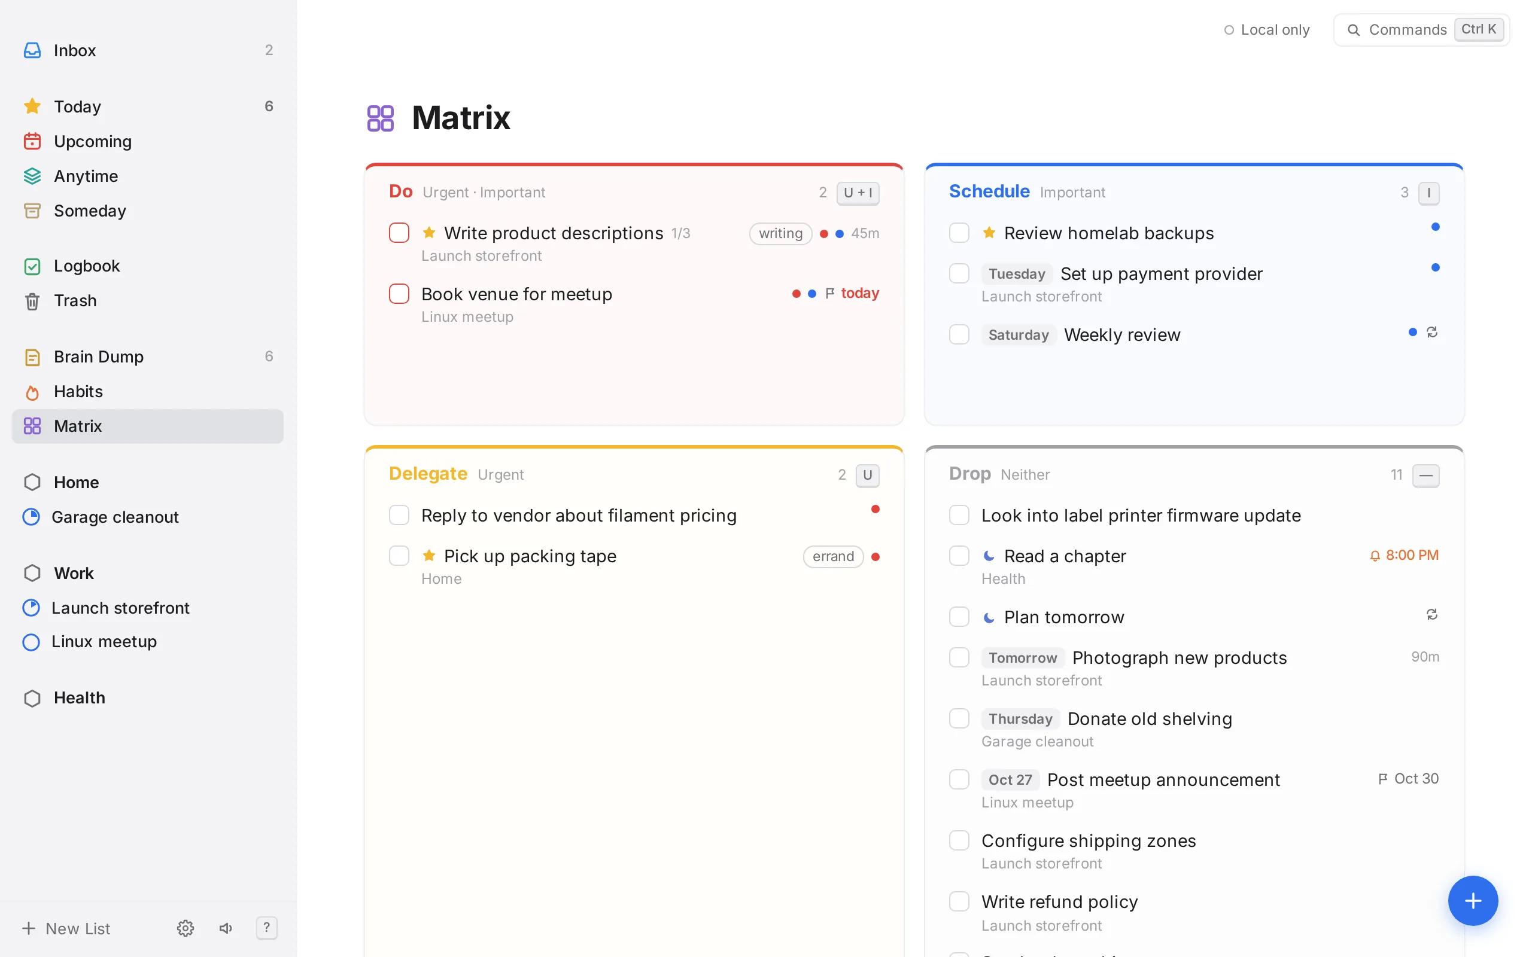
Task: Open the Garage cleanout project
Action: point(147,517)
